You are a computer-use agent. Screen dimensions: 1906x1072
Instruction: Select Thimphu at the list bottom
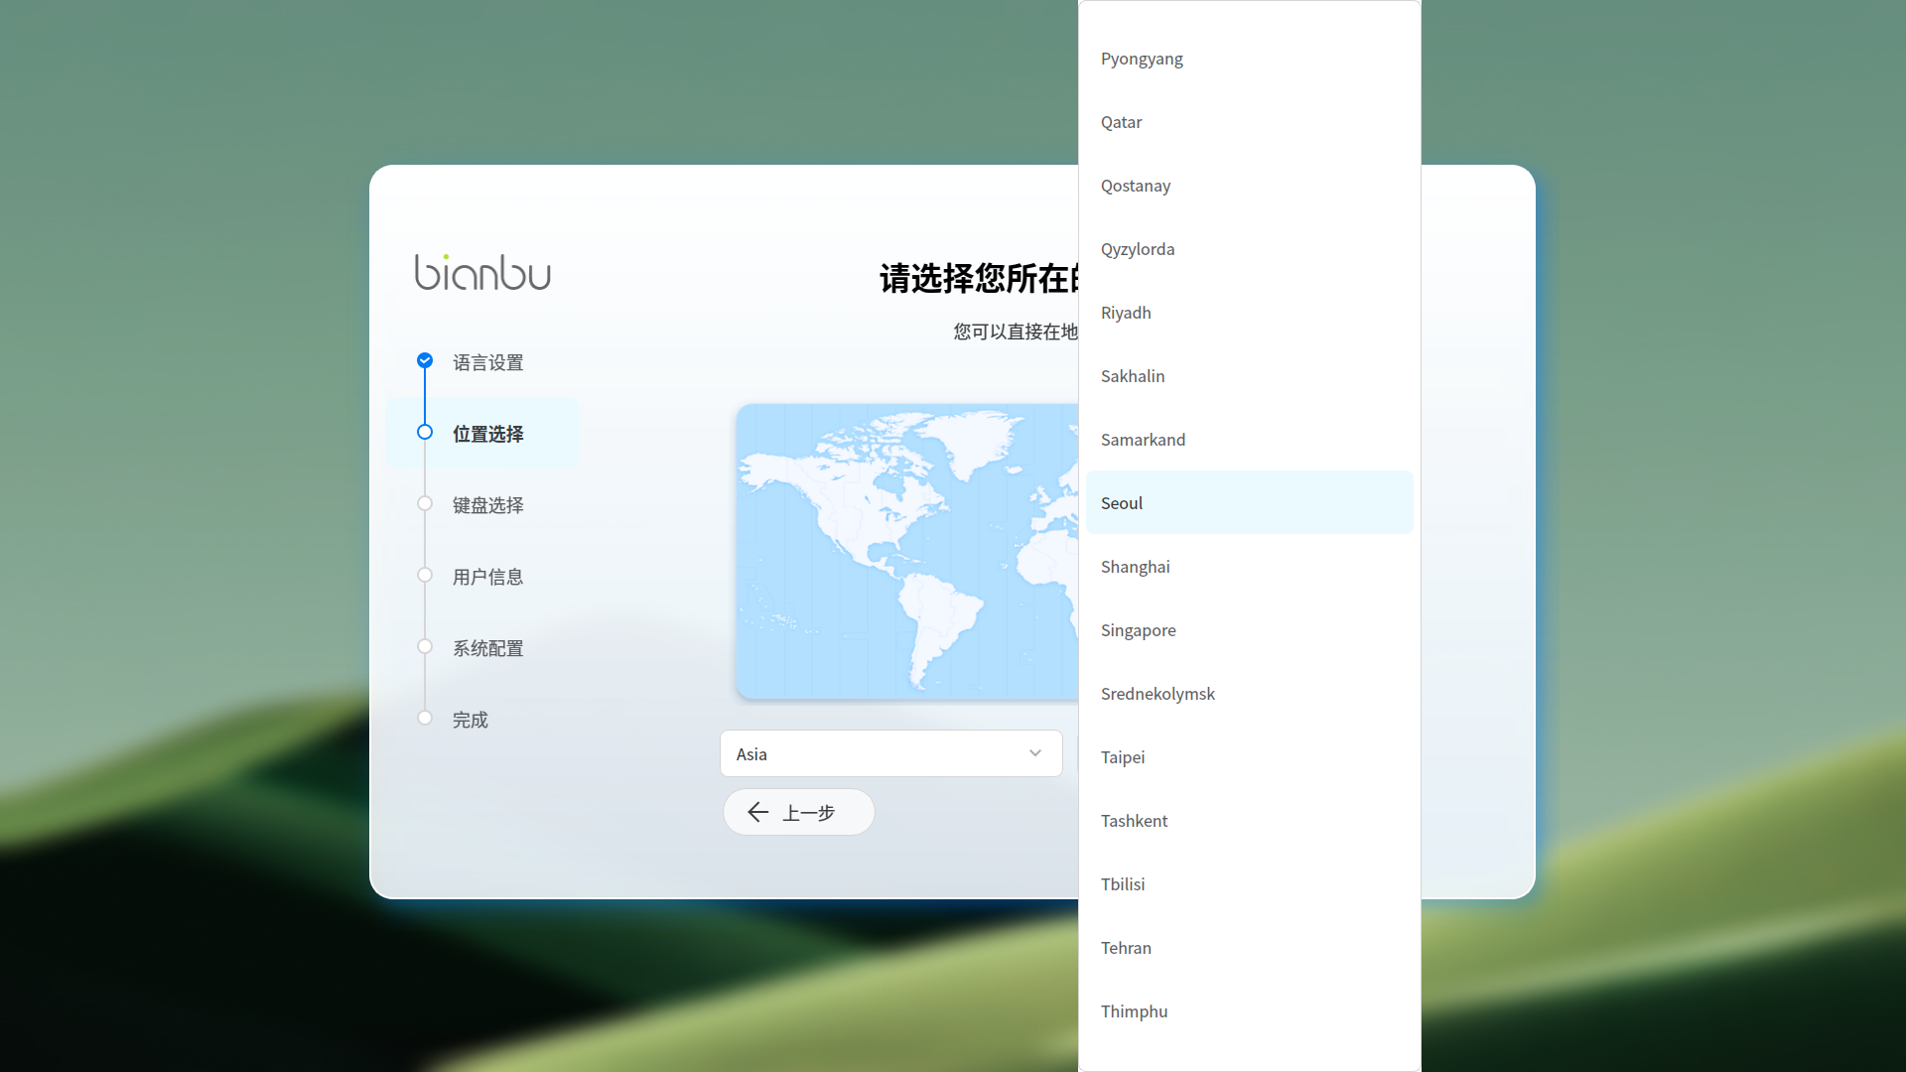coord(1135,1010)
